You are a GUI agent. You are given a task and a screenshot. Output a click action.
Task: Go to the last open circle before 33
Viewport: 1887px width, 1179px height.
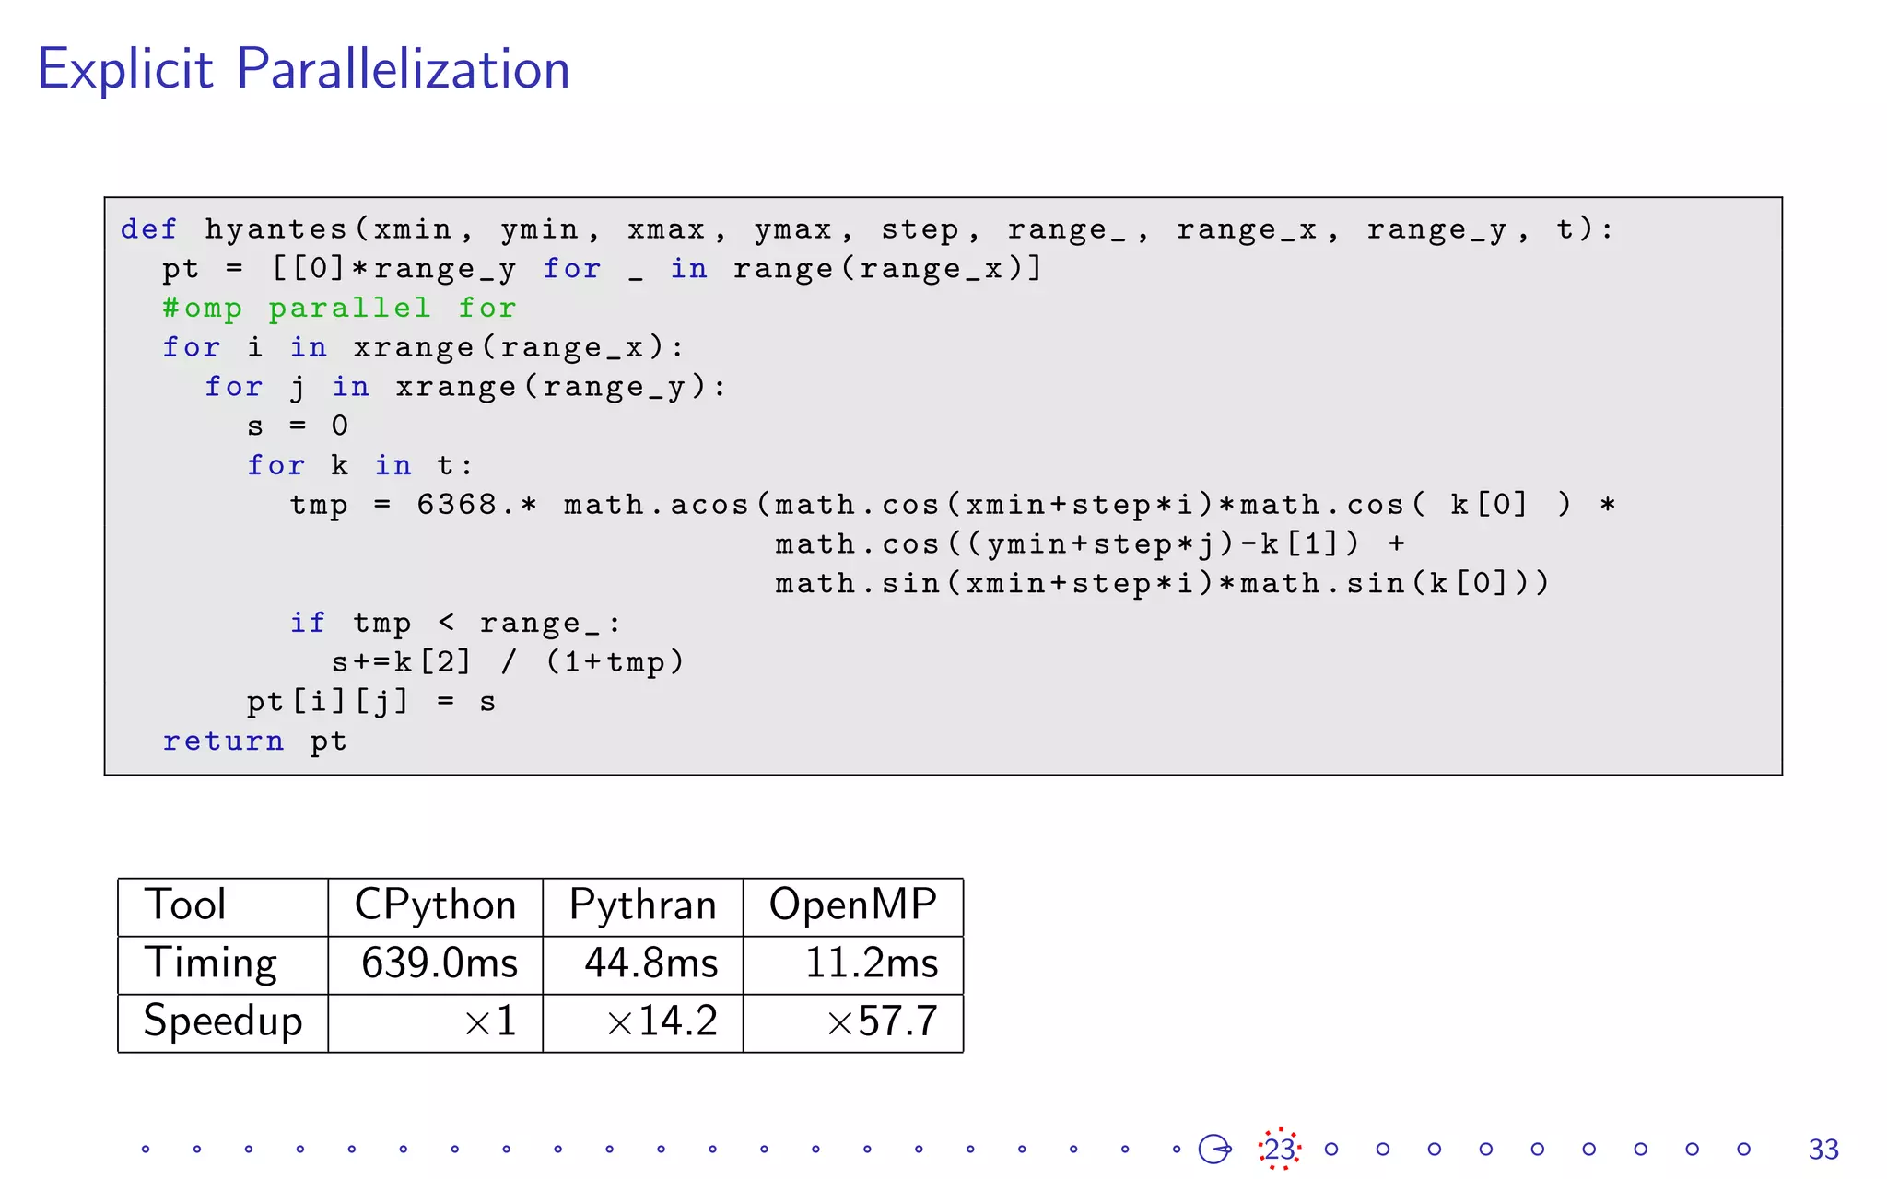click(x=1743, y=1149)
